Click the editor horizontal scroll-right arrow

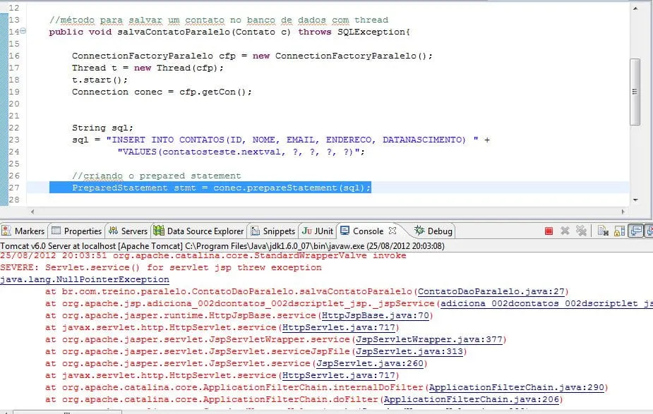(623, 212)
